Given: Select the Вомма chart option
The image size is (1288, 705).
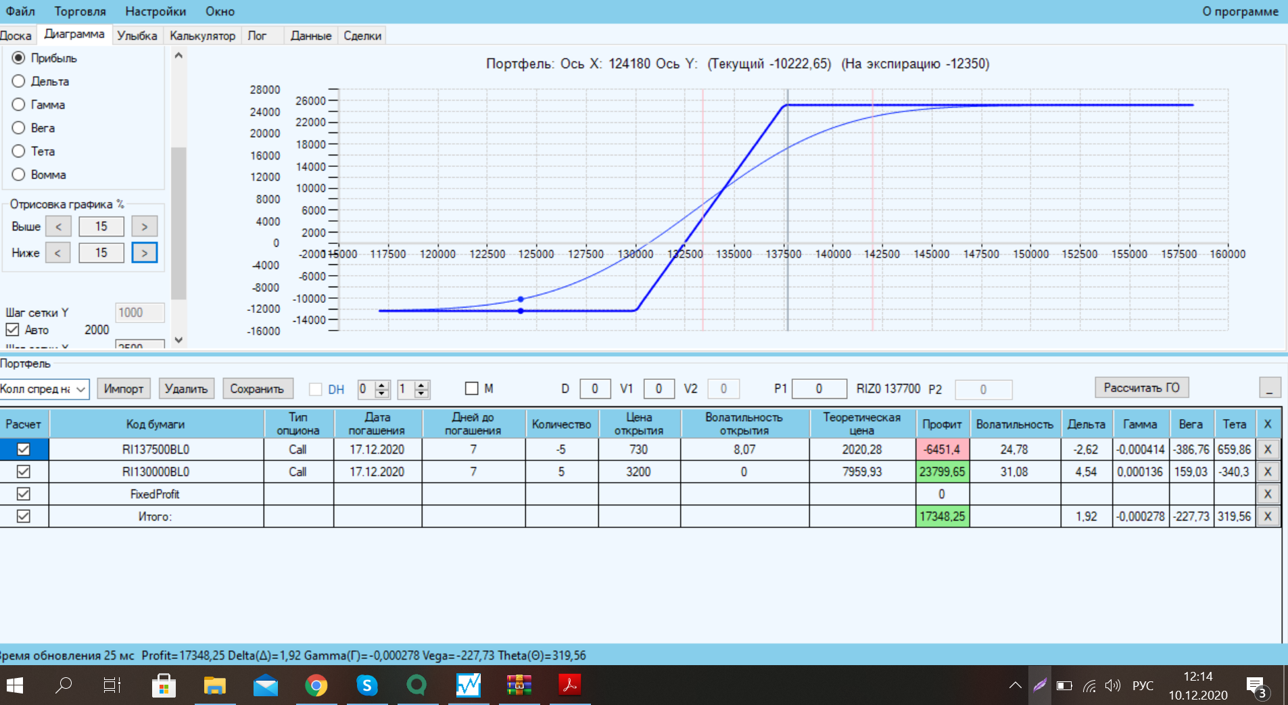Looking at the screenshot, I should click(18, 174).
